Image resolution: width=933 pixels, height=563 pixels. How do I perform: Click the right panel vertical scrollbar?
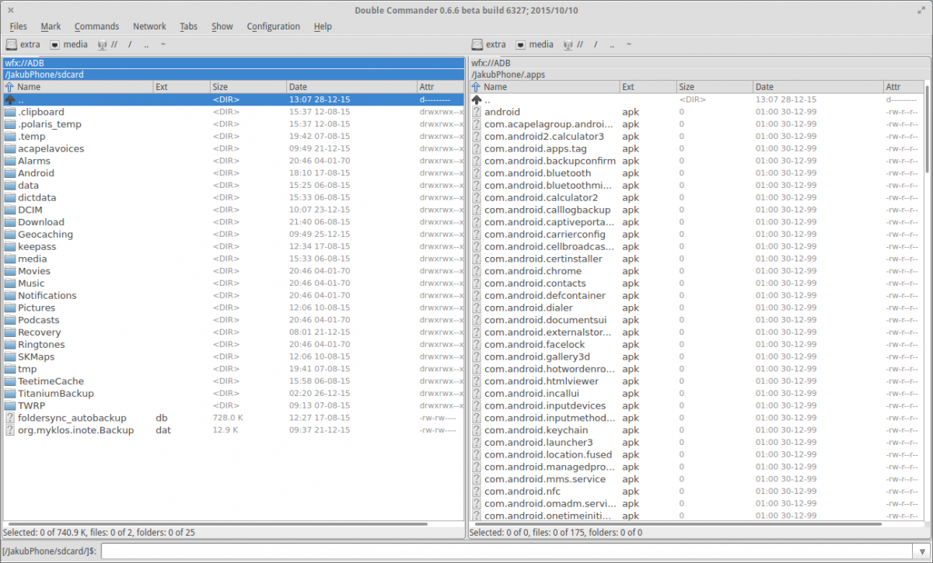(x=927, y=132)
